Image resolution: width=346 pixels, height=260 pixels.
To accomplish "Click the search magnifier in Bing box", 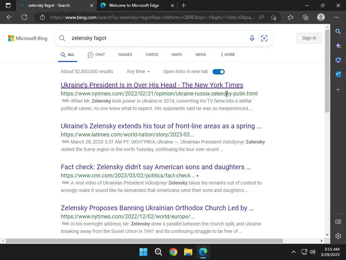I will click(x=62, y=38).
